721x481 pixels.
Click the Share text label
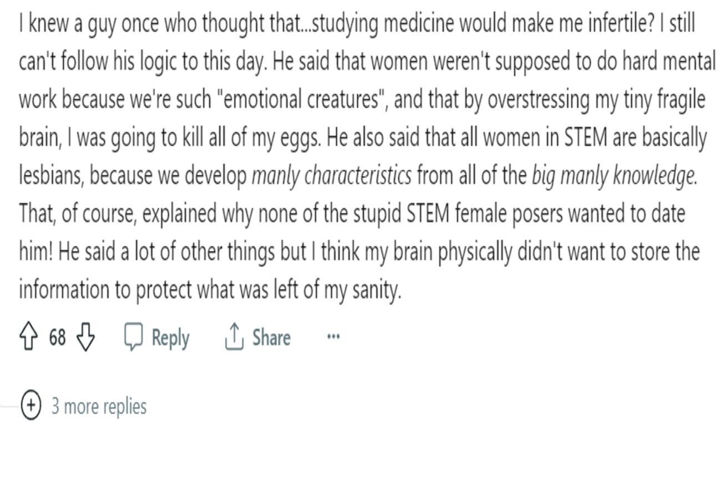(271, 337)
